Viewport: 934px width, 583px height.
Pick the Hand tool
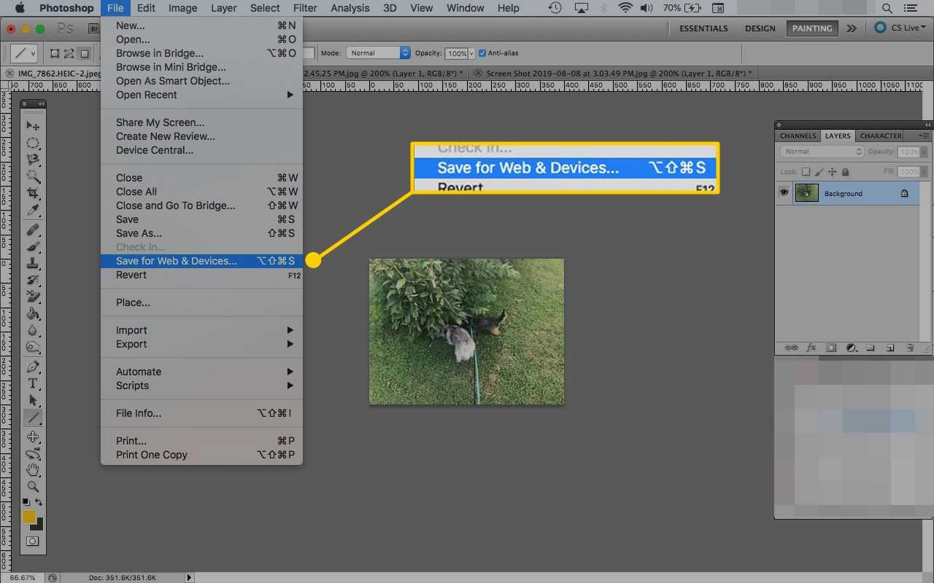(33, 470)
